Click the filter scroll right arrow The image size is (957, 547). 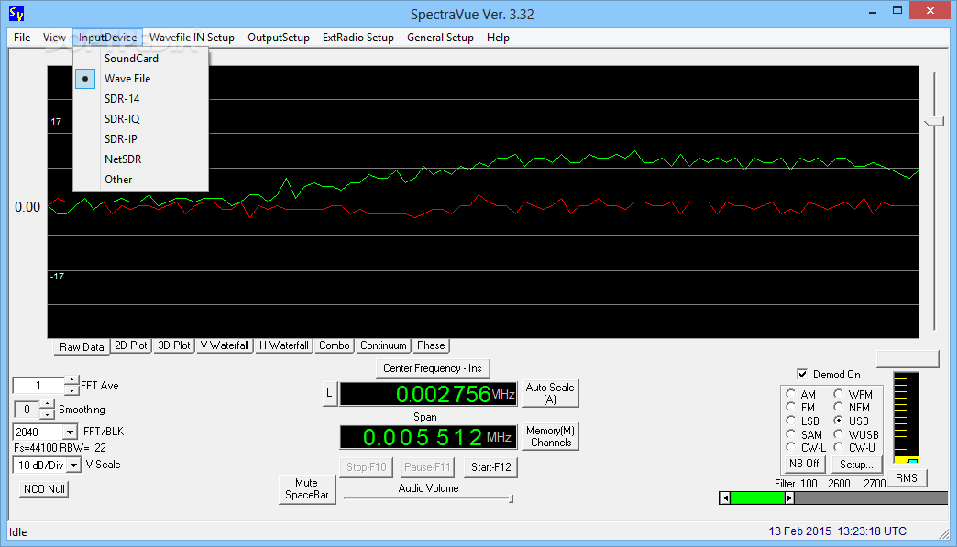coord(789,498)
